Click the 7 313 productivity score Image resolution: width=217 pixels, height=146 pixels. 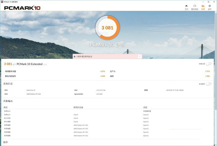208,71
